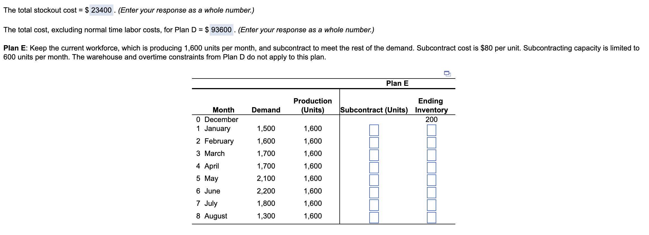Click the 'Month' column header
This screenshot has width=649, height=235.
click(x=223, y=110)
